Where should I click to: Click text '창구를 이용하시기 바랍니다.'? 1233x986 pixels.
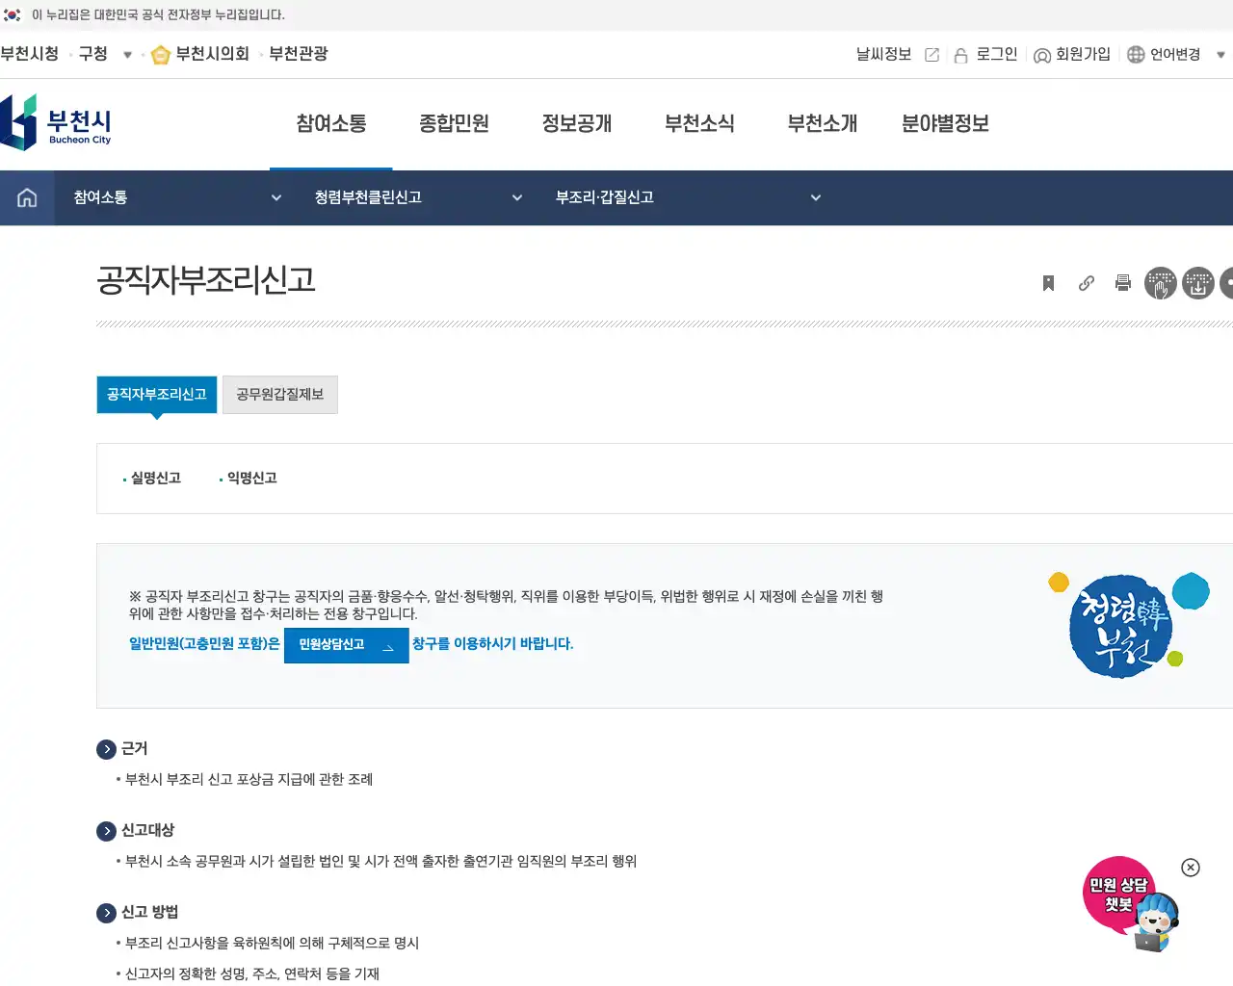[493, 643]
